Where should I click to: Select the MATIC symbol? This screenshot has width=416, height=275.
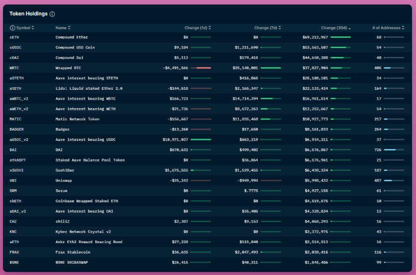tap(15, 119)
